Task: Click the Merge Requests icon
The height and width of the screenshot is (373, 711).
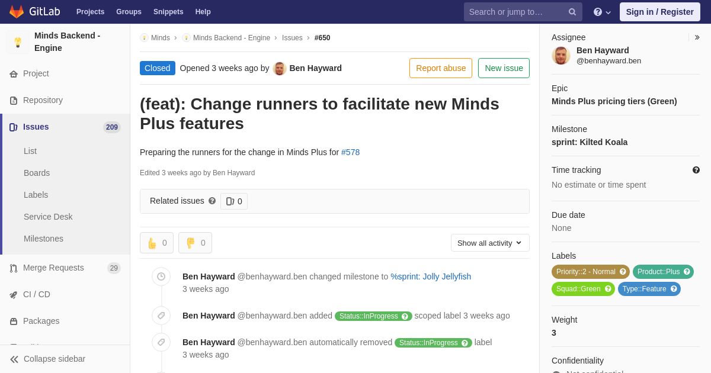Action: coord(14,268)
